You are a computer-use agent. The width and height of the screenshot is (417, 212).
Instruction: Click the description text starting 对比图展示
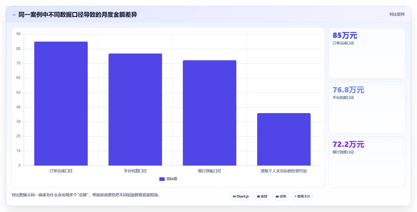pos(86,195)
